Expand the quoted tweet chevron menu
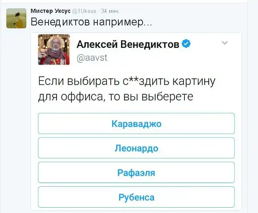Viewport: 258px width, 213px height. (225, 43)
